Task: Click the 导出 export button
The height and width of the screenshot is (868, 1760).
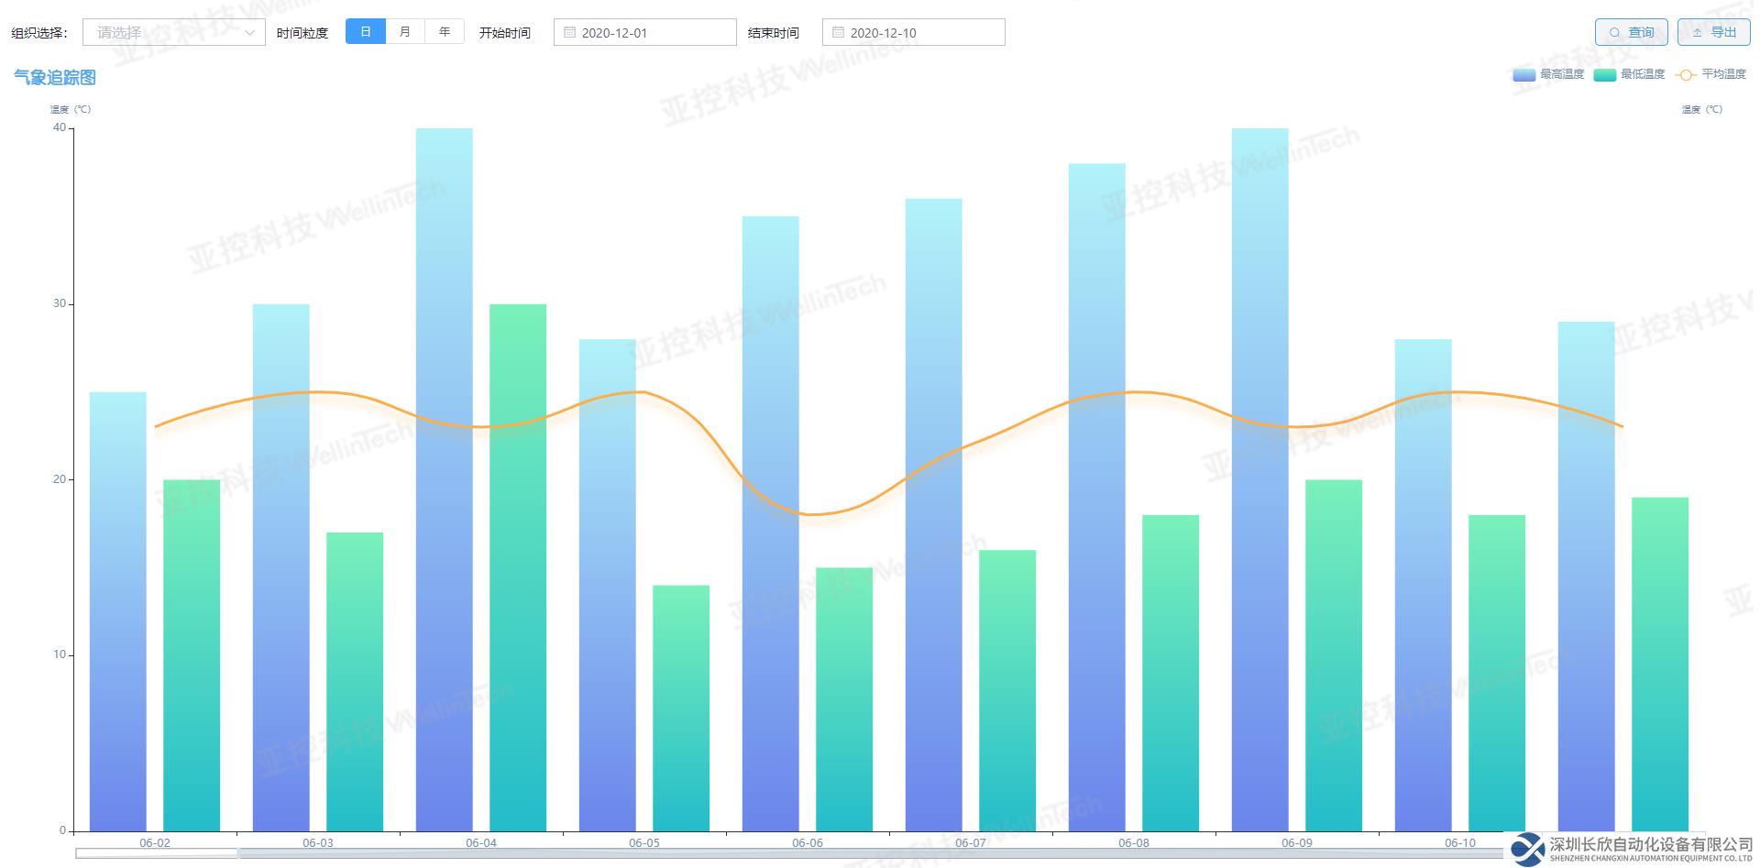Action: tap(1713, 32)
